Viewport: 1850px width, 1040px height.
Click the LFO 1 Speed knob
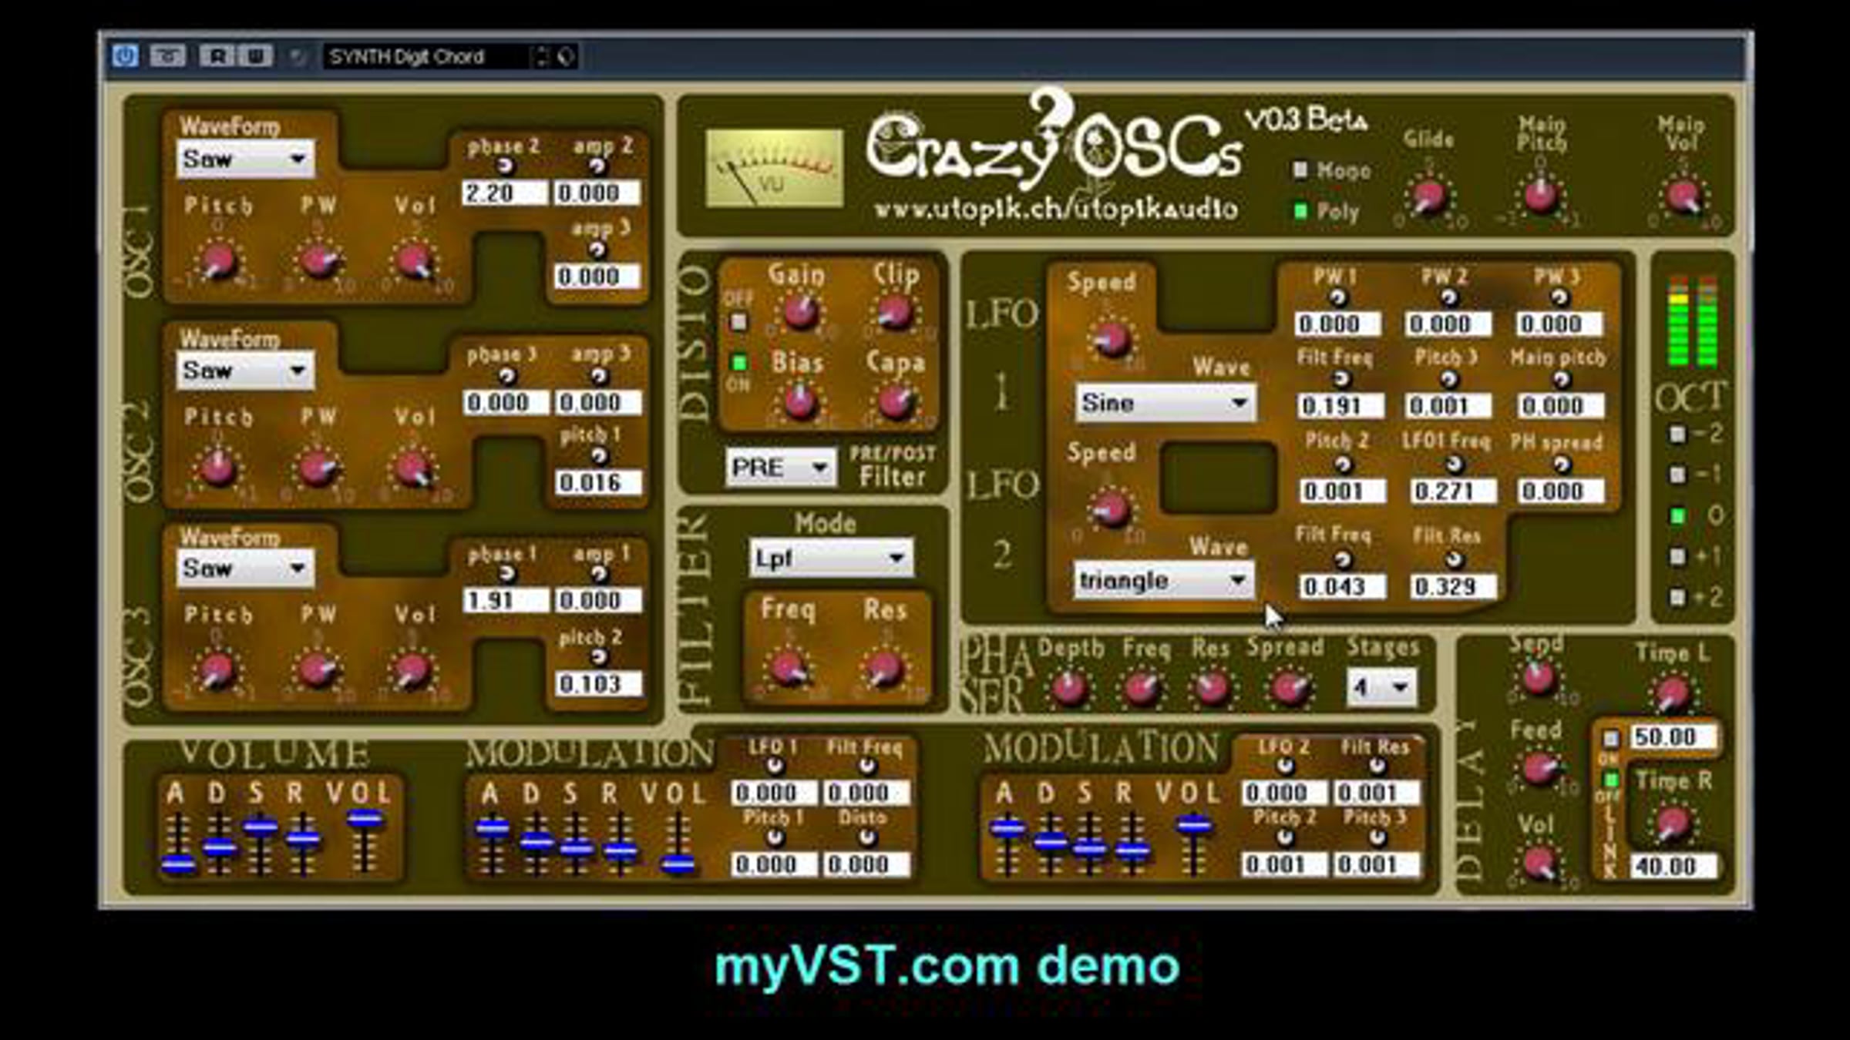point(1112,339)
